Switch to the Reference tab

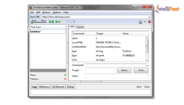[x=44, y=87]
